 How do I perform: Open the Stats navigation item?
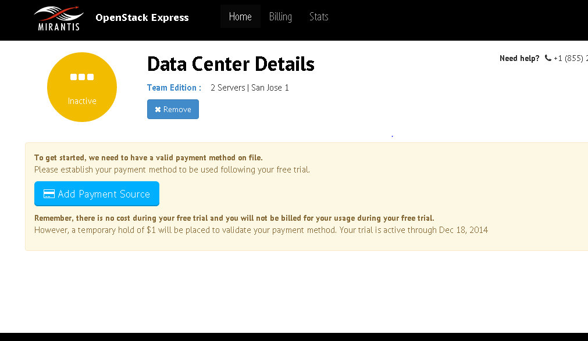tap(319, 16)
